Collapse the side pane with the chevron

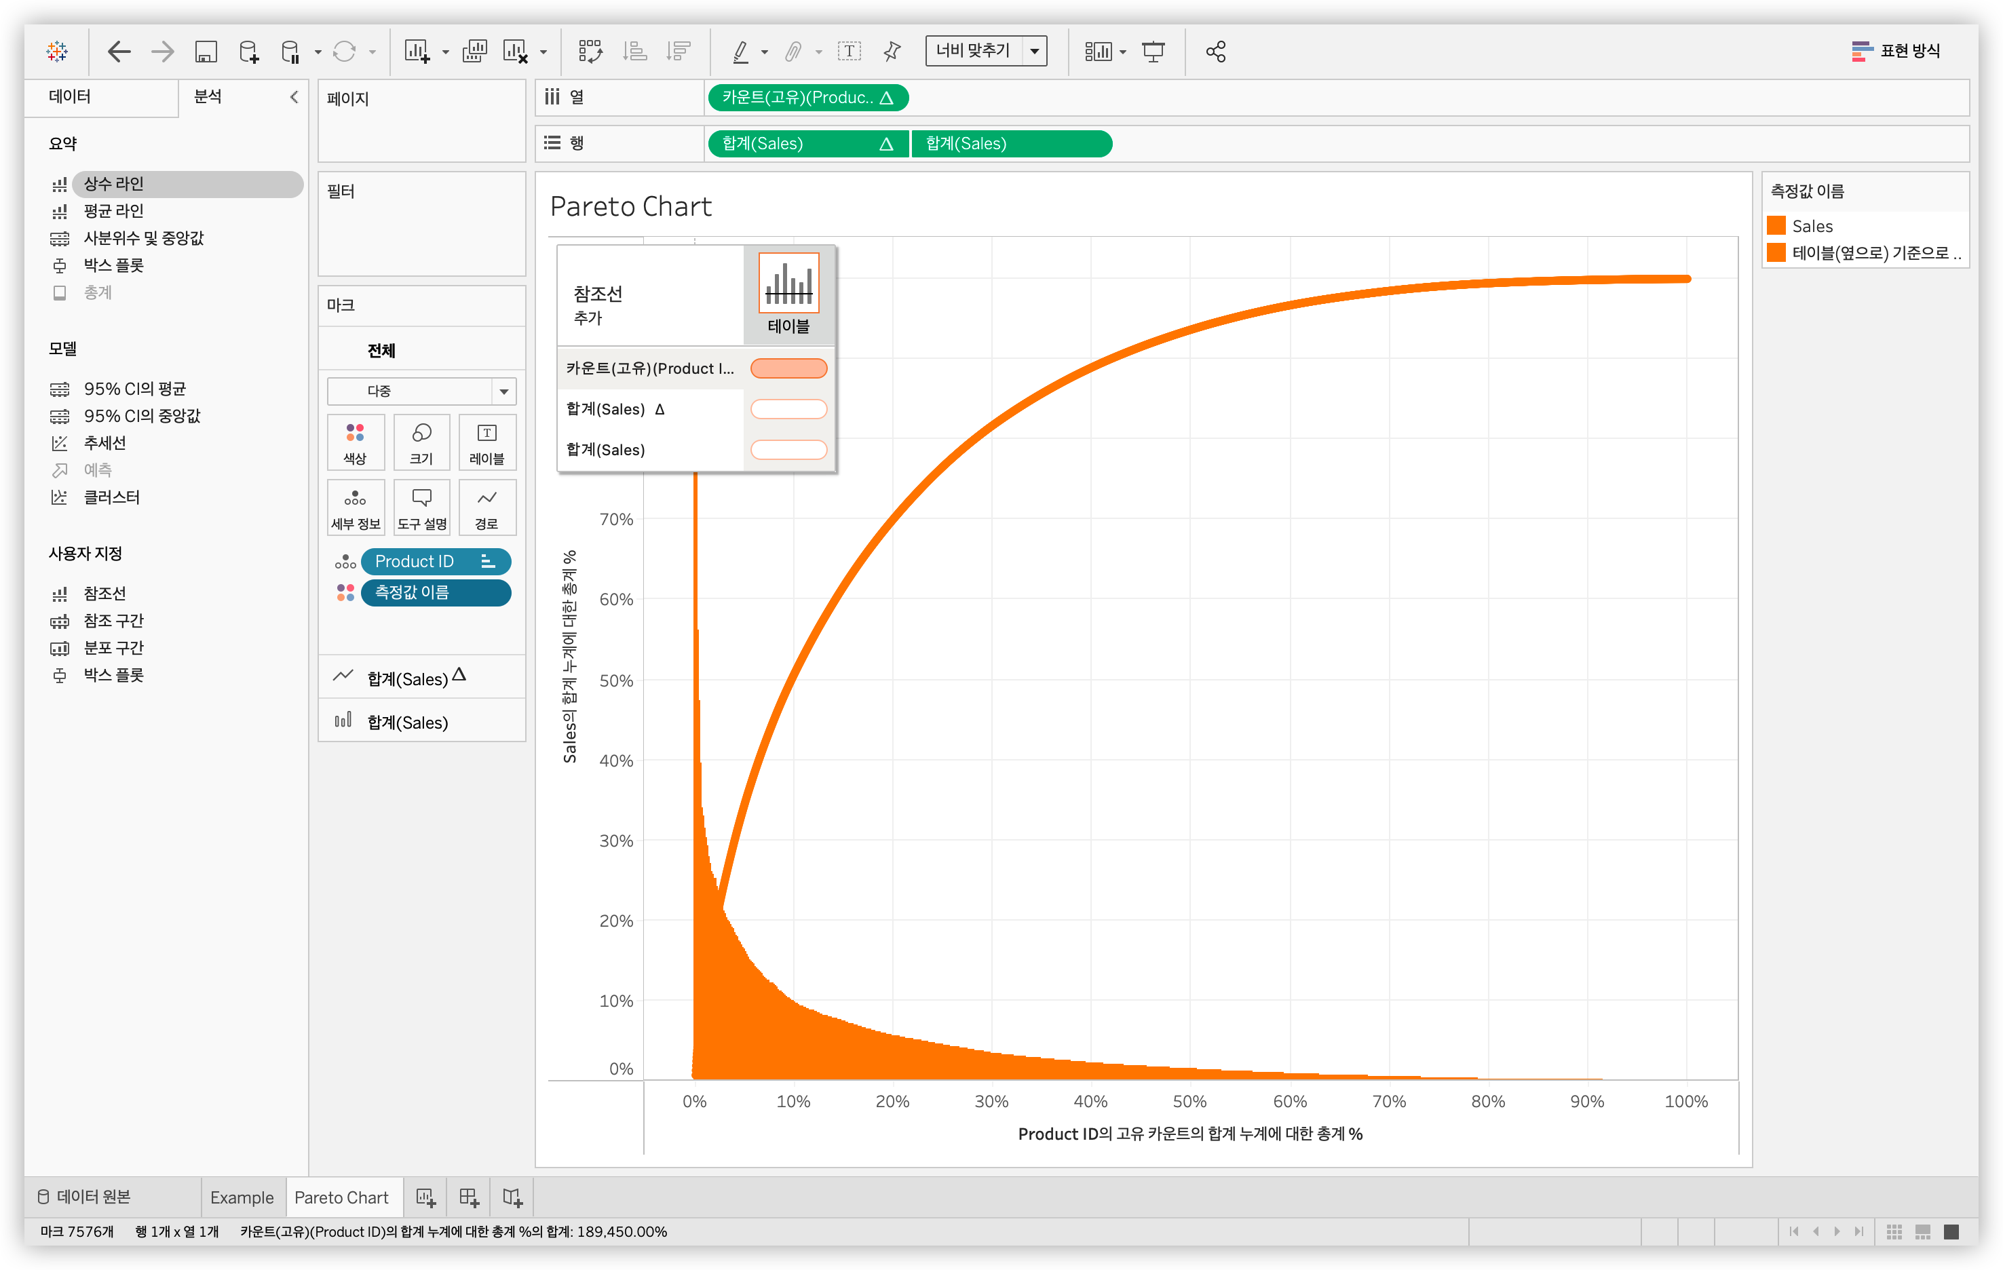click(x=294, y=97)
